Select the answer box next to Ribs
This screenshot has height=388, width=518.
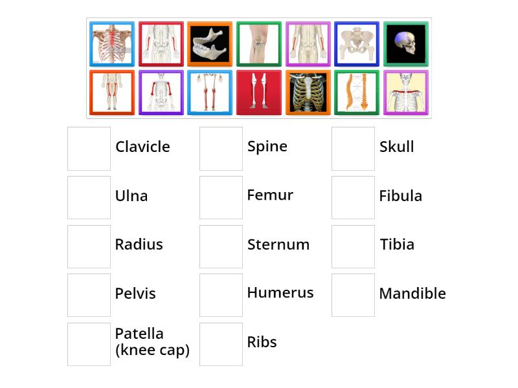pos(221,344)
